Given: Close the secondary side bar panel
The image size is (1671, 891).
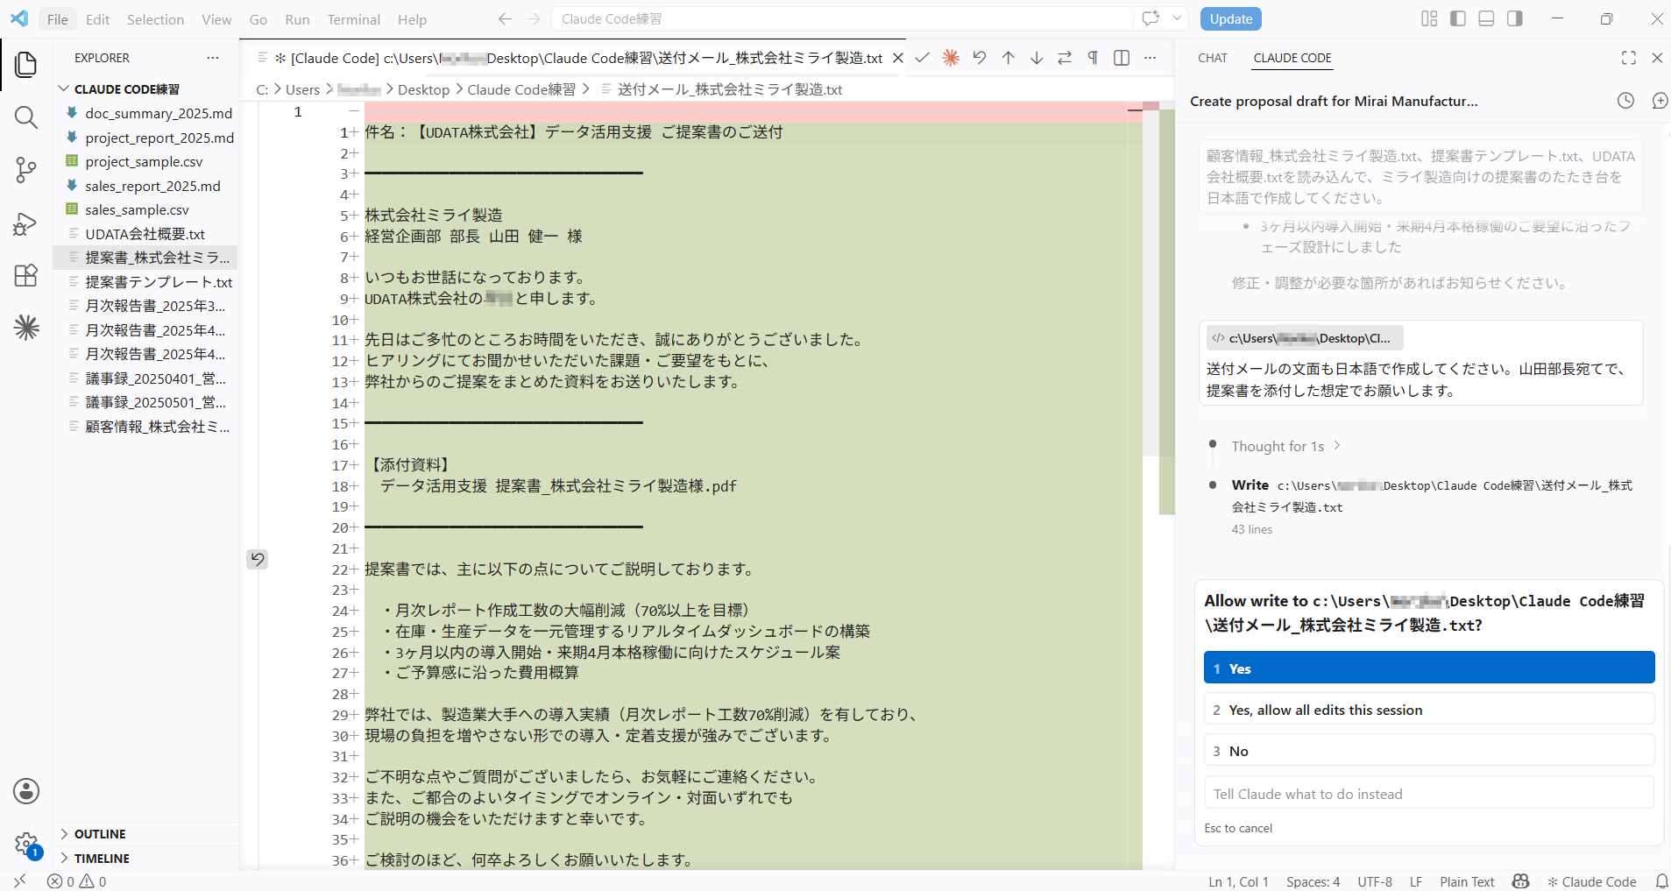Looking at the screenshot, I should tap(1657, 58).
